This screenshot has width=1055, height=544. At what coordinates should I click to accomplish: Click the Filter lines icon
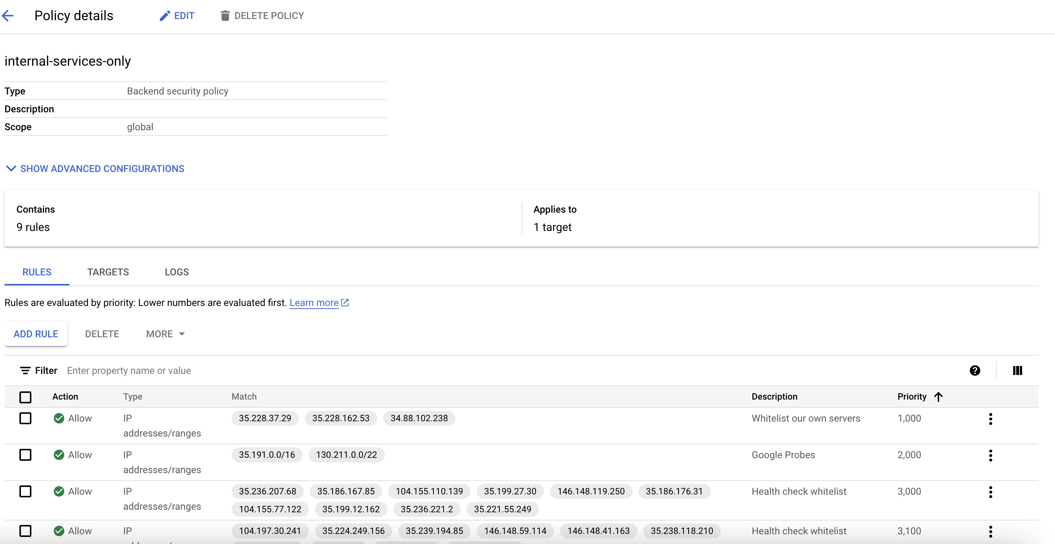coord(25,371)
